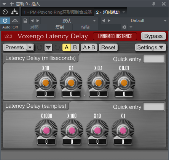
Task: Click the UNNAMED INSTANCE name field
Action: coord(115,36)
